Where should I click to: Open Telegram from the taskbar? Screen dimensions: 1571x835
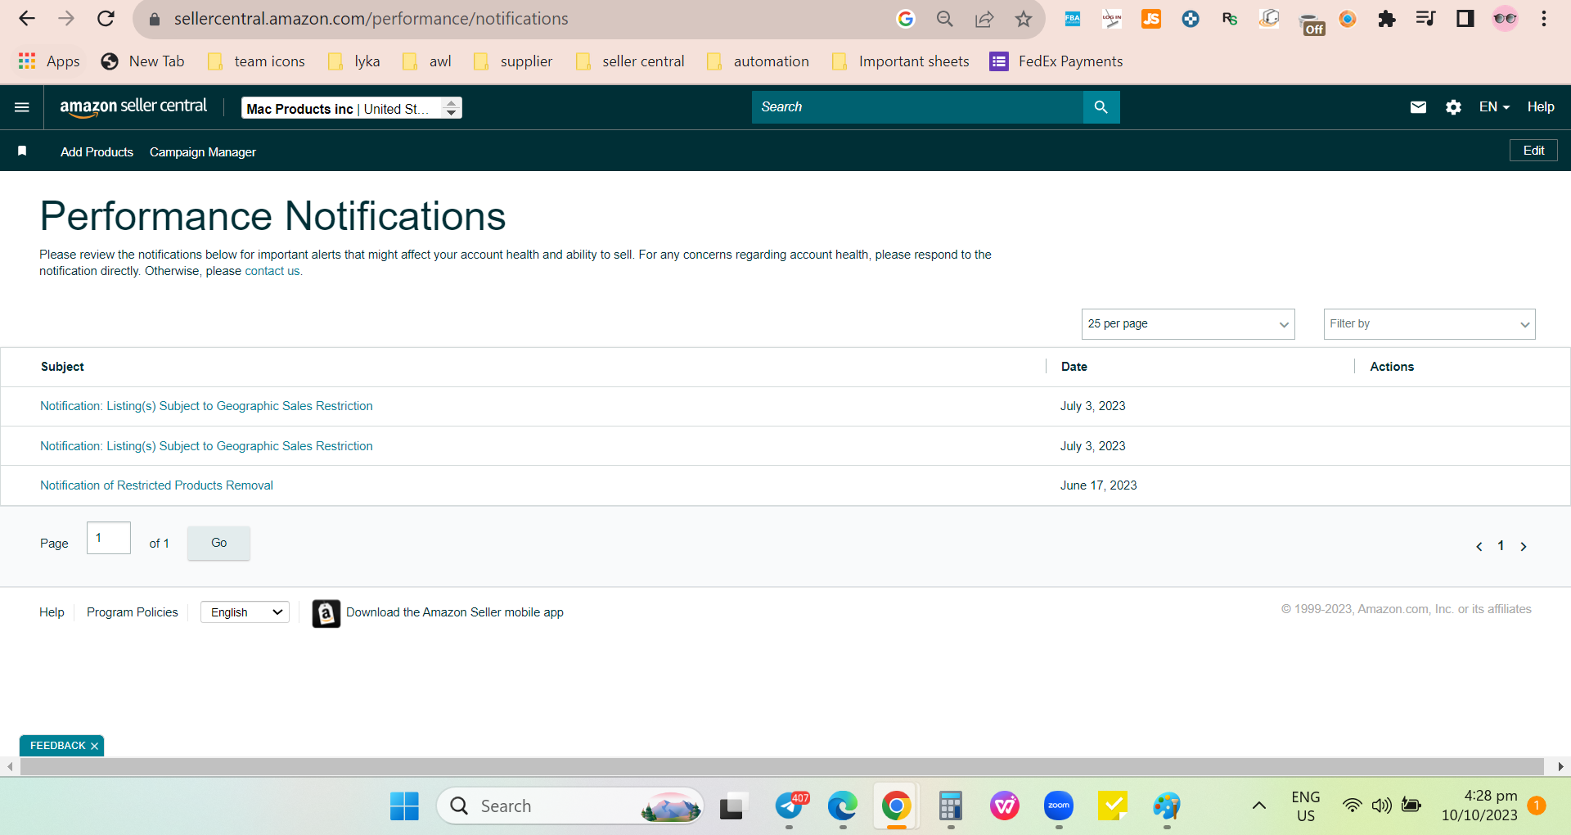tap(790, 806)
